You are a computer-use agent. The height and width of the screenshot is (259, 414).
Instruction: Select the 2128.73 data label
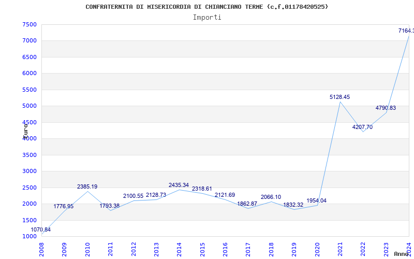[156, 195]
